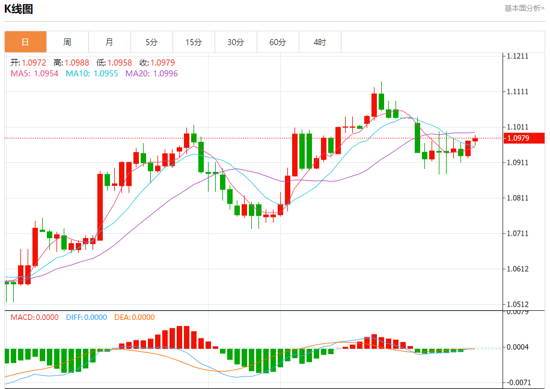Click the MA10: 1.0955 legend
This screenshot has width=550, height=389.
point(92,73)
